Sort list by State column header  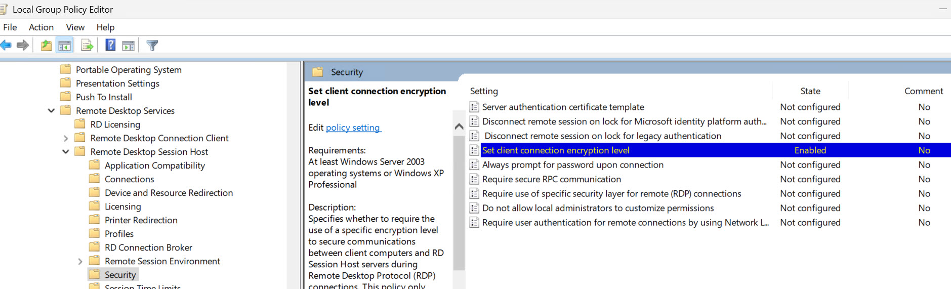point(810,91)
